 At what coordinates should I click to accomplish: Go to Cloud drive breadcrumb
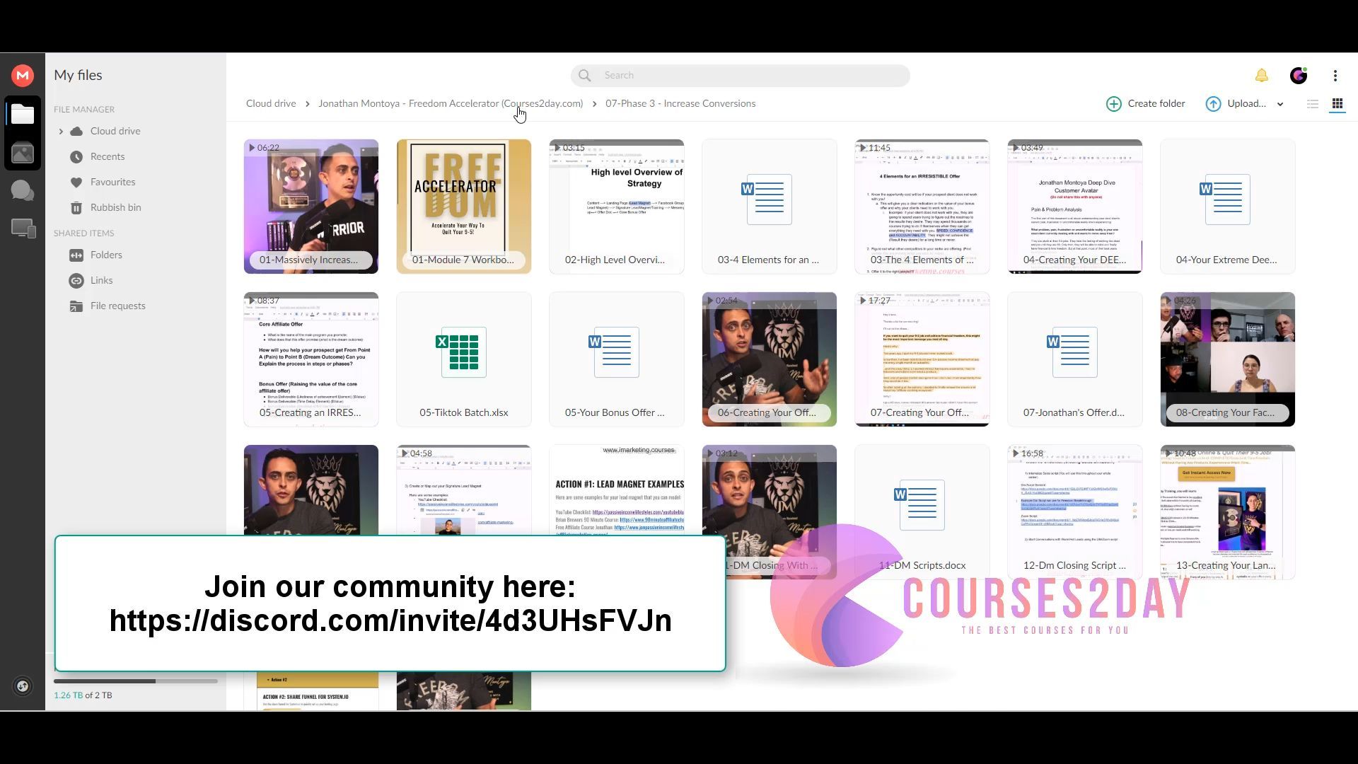271,103
